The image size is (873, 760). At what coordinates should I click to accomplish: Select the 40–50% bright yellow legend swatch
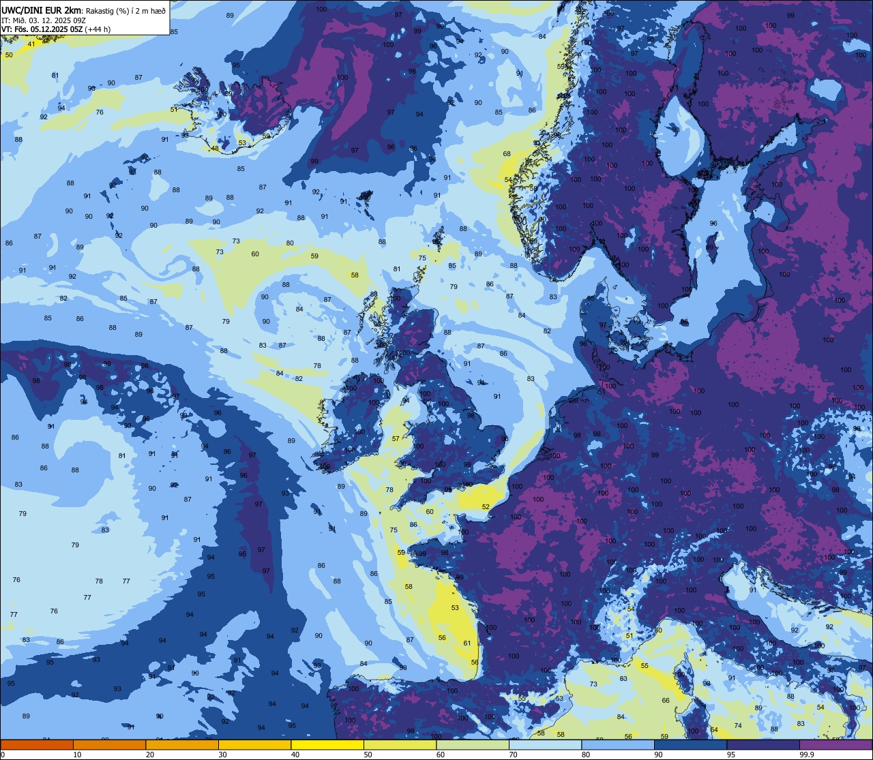pos(327,745)
